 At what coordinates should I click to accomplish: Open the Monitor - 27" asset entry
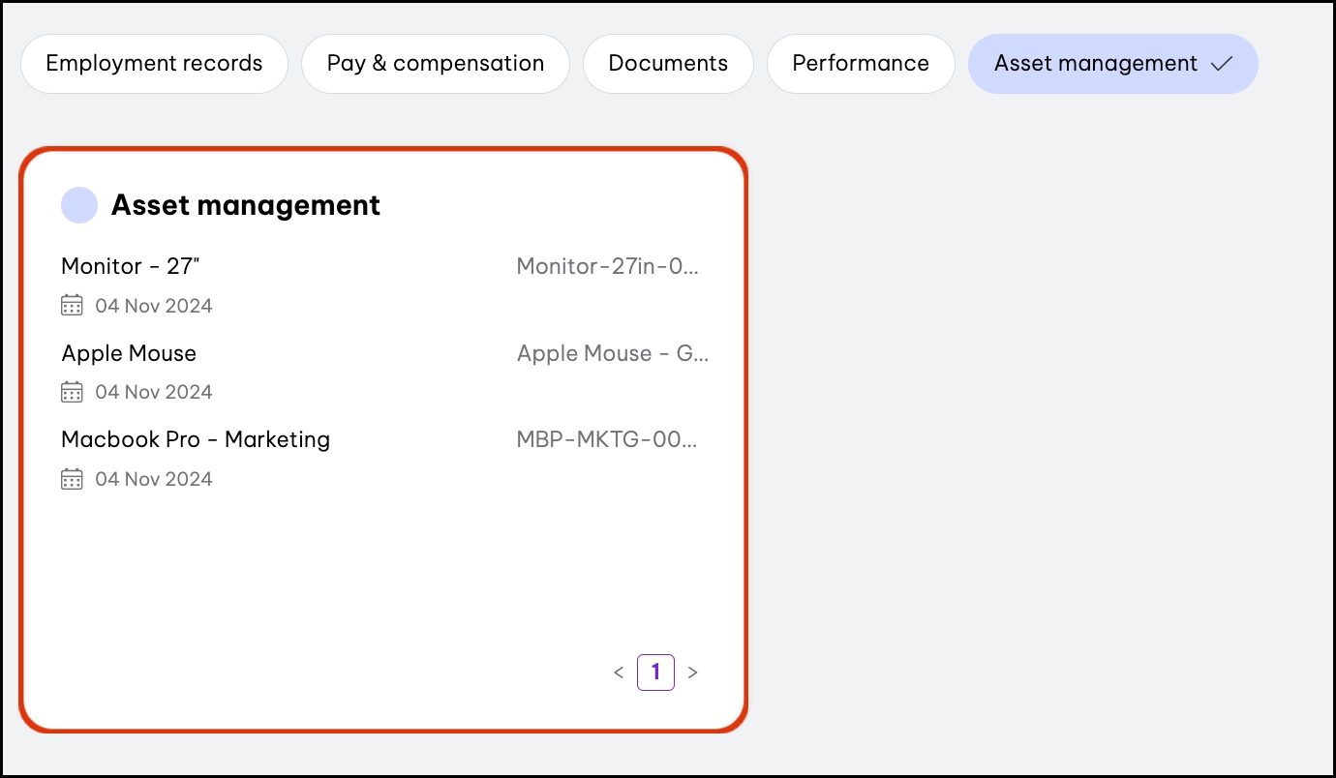[131, 266]
